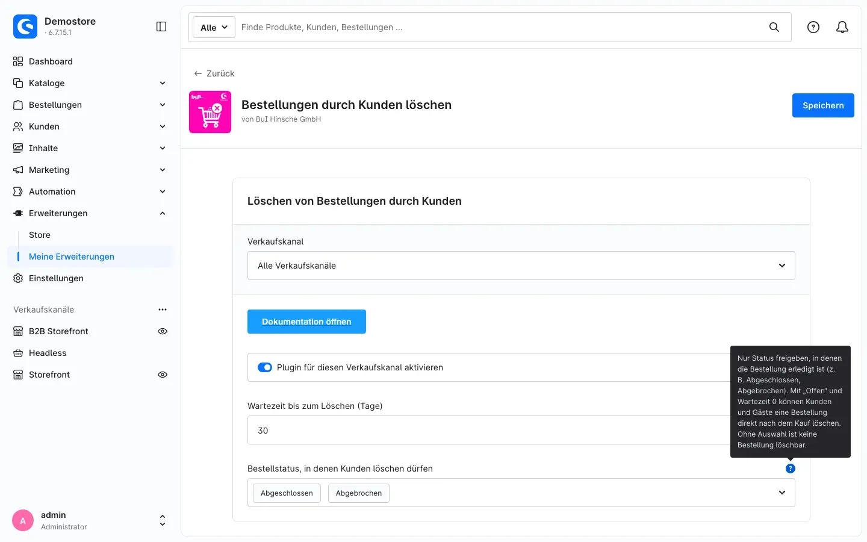Image resolution: width=867 pixels, height=542 pixels.
Task: Expand the Kataloge menu chevron
Action: click(x=163, y=83)
